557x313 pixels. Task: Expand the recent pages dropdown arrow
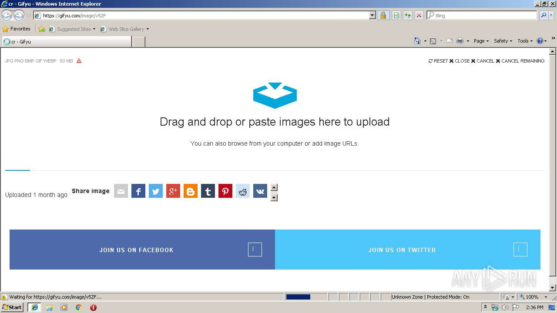coord(28,15)
